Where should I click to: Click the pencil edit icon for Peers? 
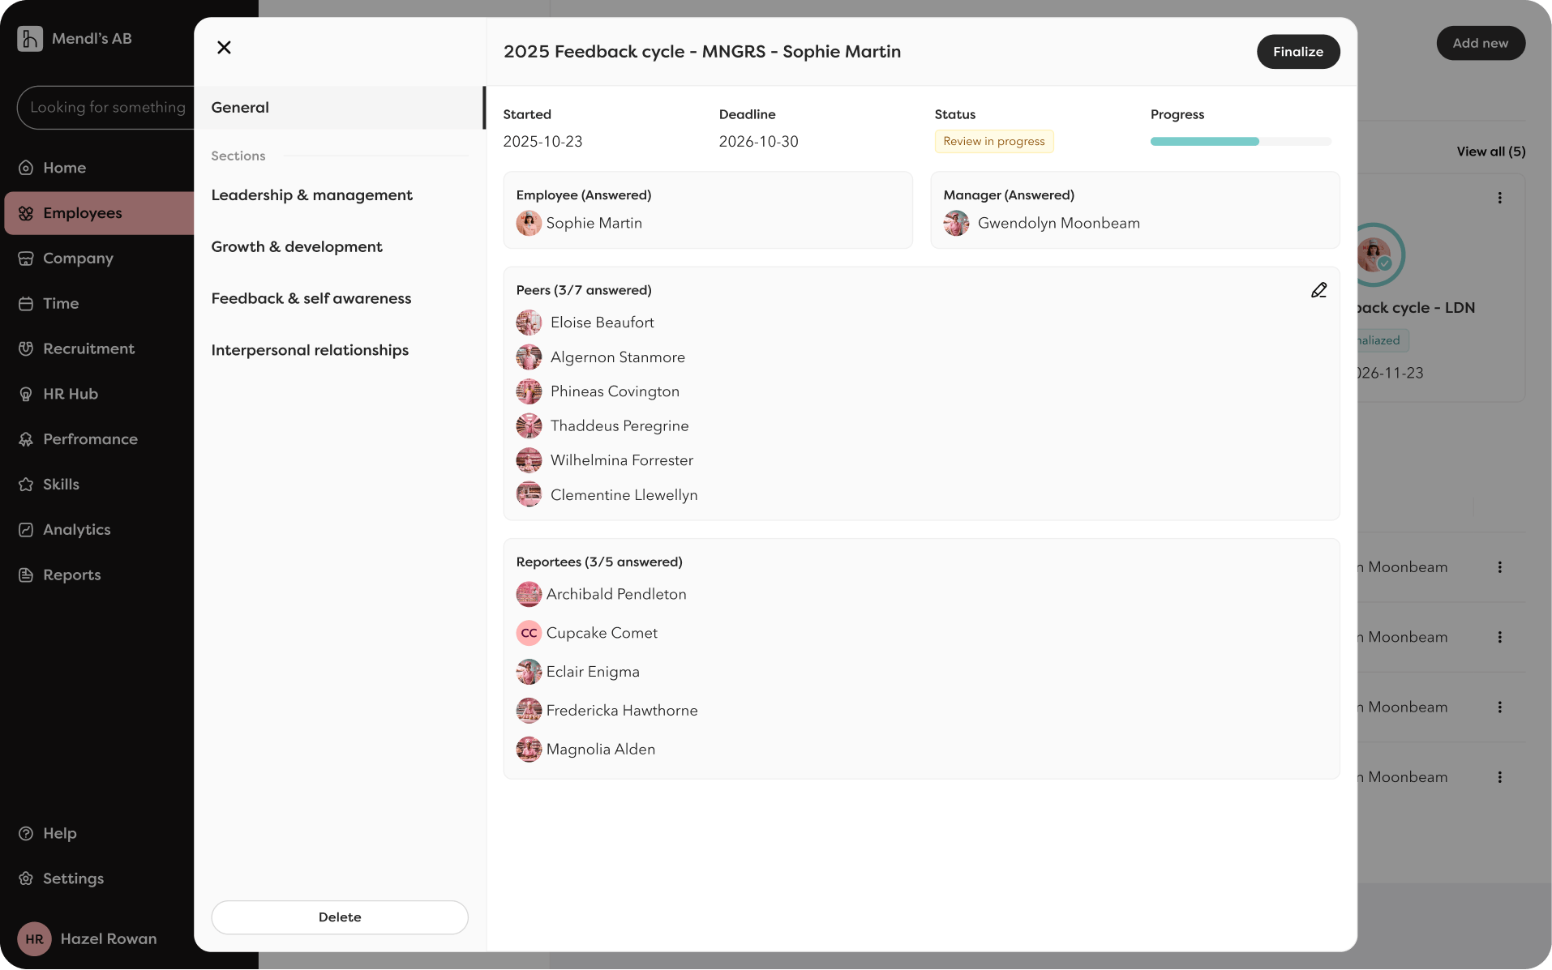1318,290
